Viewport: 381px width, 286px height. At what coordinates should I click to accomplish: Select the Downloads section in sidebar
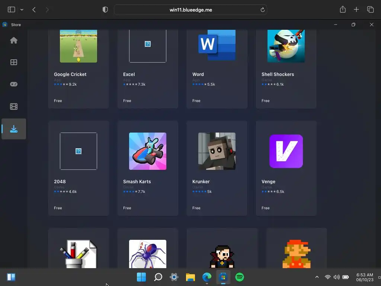(14, 129)
